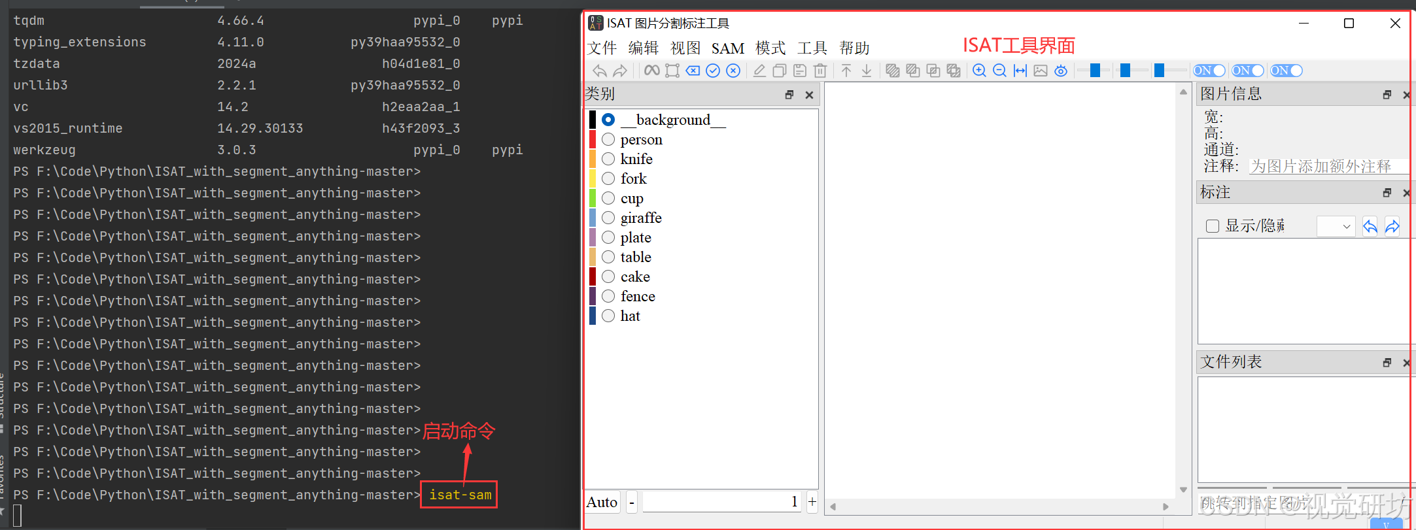Click the group ID number field
1416x530 pixels.
pos(721,502)
